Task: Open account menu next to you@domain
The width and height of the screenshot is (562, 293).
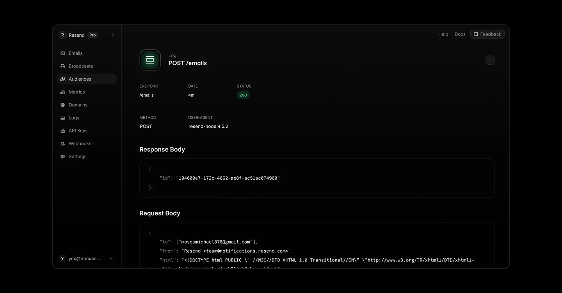Action: 112,259
